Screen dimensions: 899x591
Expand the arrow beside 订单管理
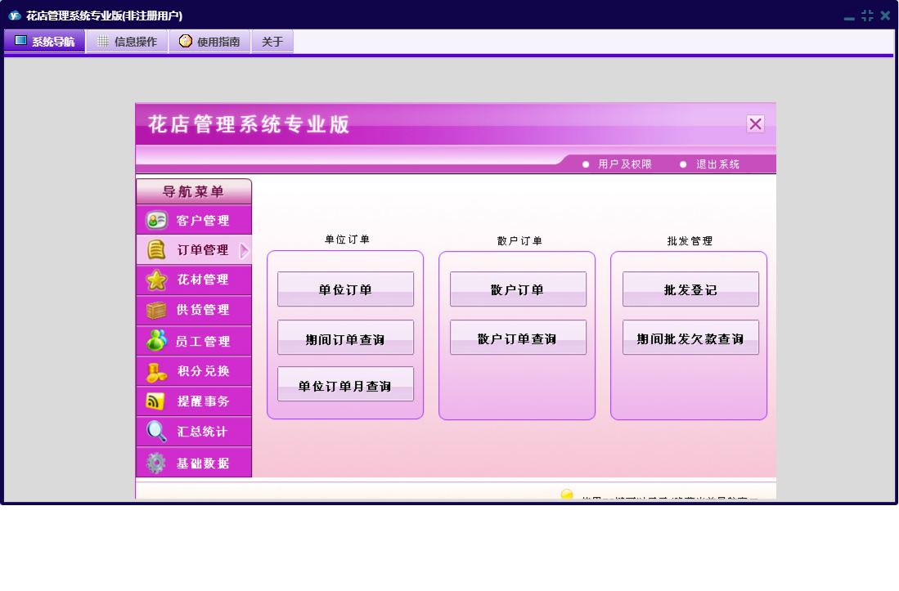coord(244,251)
